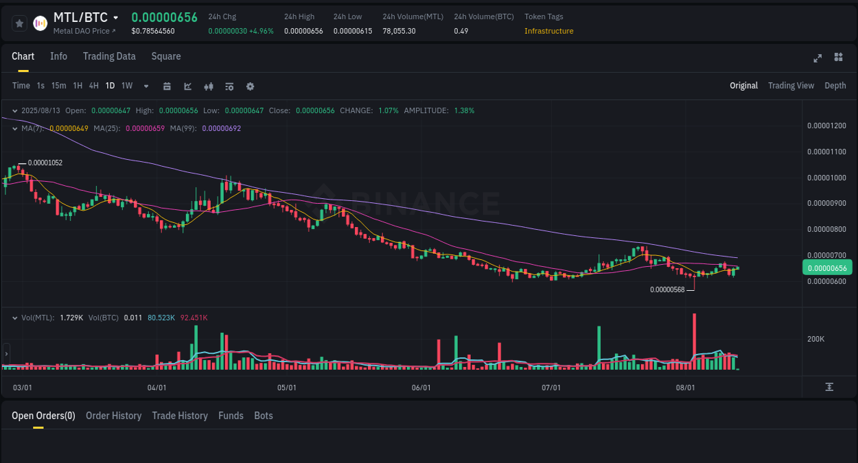Viewport: 858px width, 463px height.
Task: Open the Infrastructure token tag link
Action: click(x=549, y=31)
